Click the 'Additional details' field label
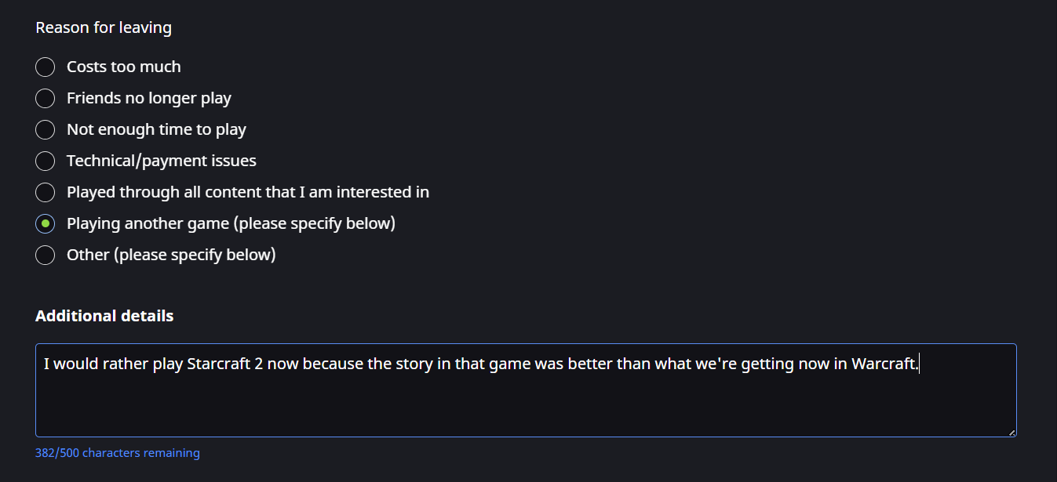 (104, 316)
